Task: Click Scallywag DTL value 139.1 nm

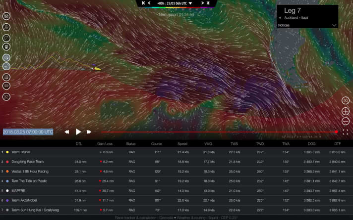Action: [x=80, y=210]
